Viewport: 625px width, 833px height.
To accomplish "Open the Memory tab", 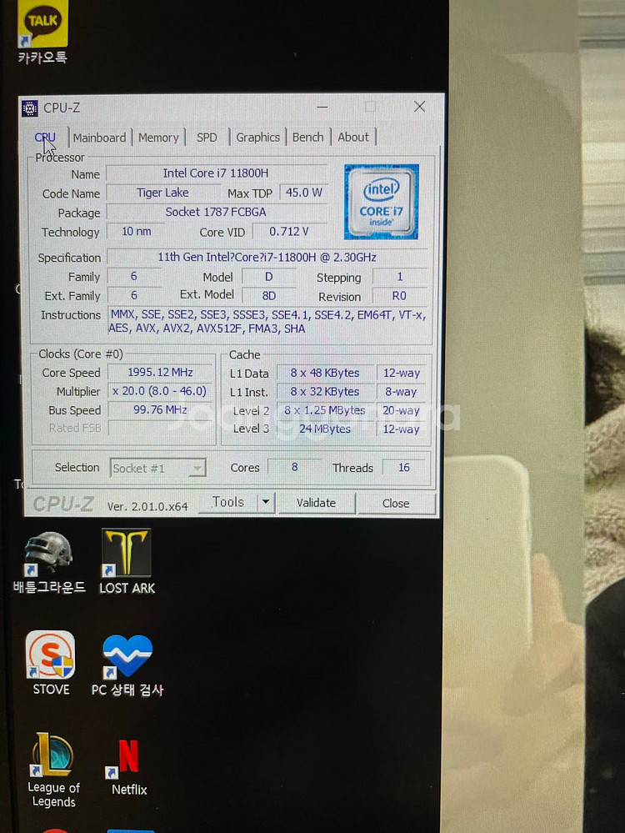I will [158, 138].
